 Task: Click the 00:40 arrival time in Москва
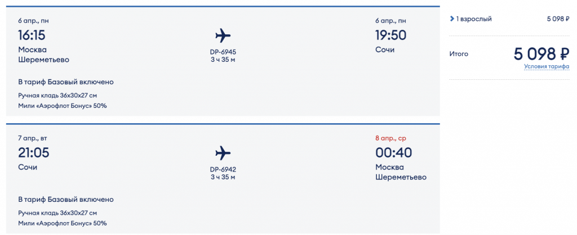pos(393,152)
